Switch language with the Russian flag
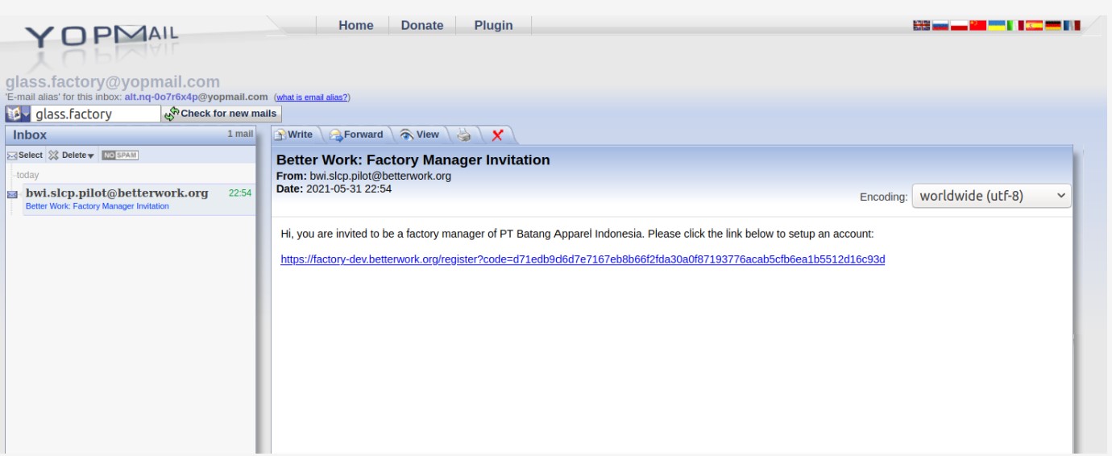The height and width of the screenshot is (456, 1112). click(x=940, y=25)
